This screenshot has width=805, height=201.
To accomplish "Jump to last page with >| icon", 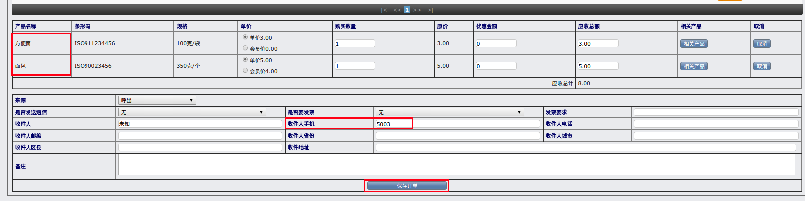I will [x=430, y=10].
